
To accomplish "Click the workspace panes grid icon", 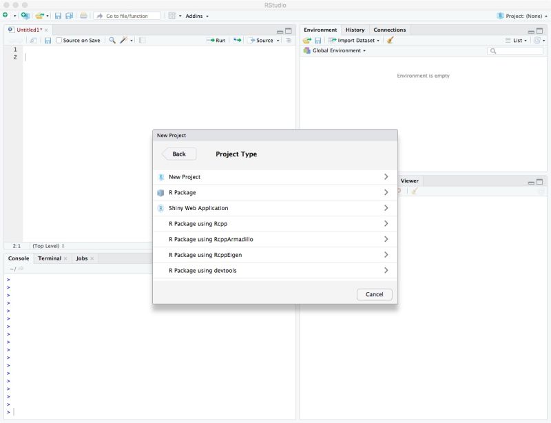I will click(x=171, y=16).
